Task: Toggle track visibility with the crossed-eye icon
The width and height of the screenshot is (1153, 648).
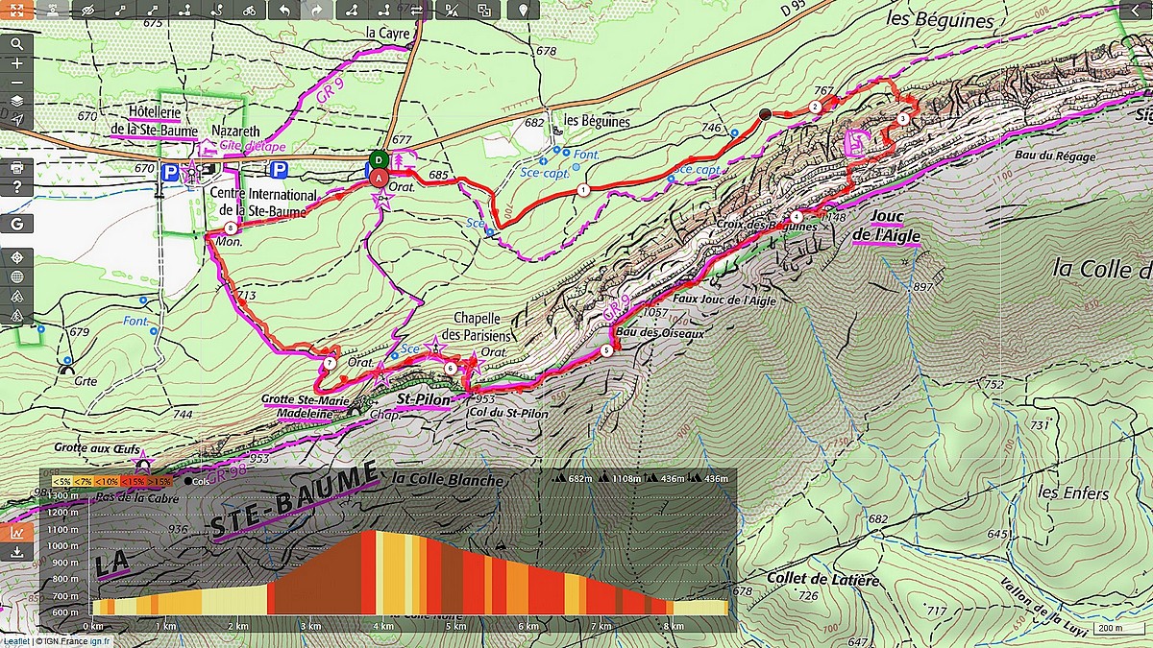Action: [87, 11]
